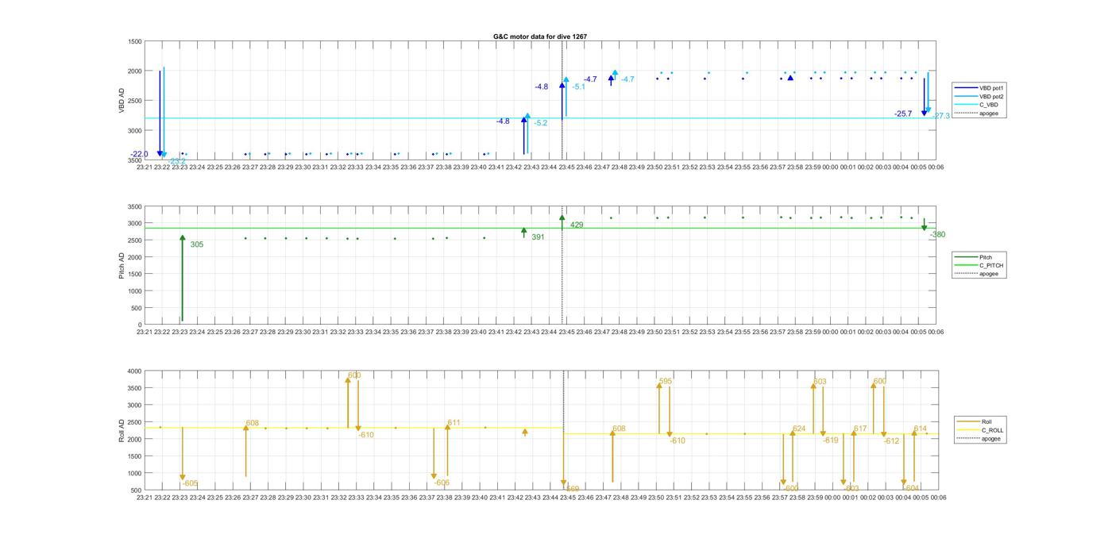Screen dimensions: 1112x550
Task: Click the "305" pitch value label
Action: pos(197,244)
